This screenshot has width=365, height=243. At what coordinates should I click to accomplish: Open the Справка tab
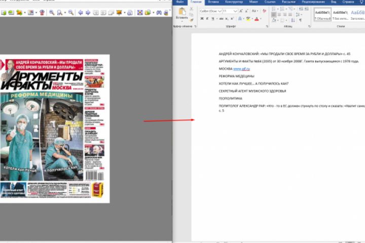pos(348,2)
